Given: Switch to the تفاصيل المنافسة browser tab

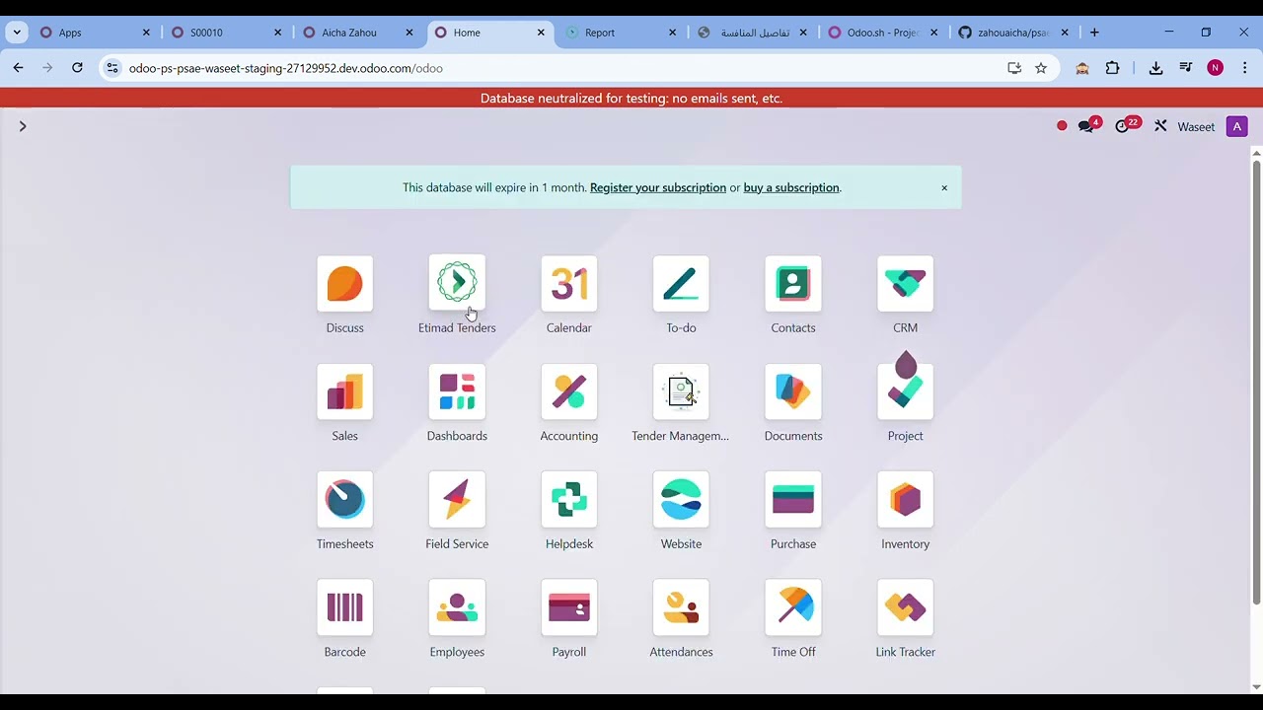Looking at the screenshot, I should 753,33.
